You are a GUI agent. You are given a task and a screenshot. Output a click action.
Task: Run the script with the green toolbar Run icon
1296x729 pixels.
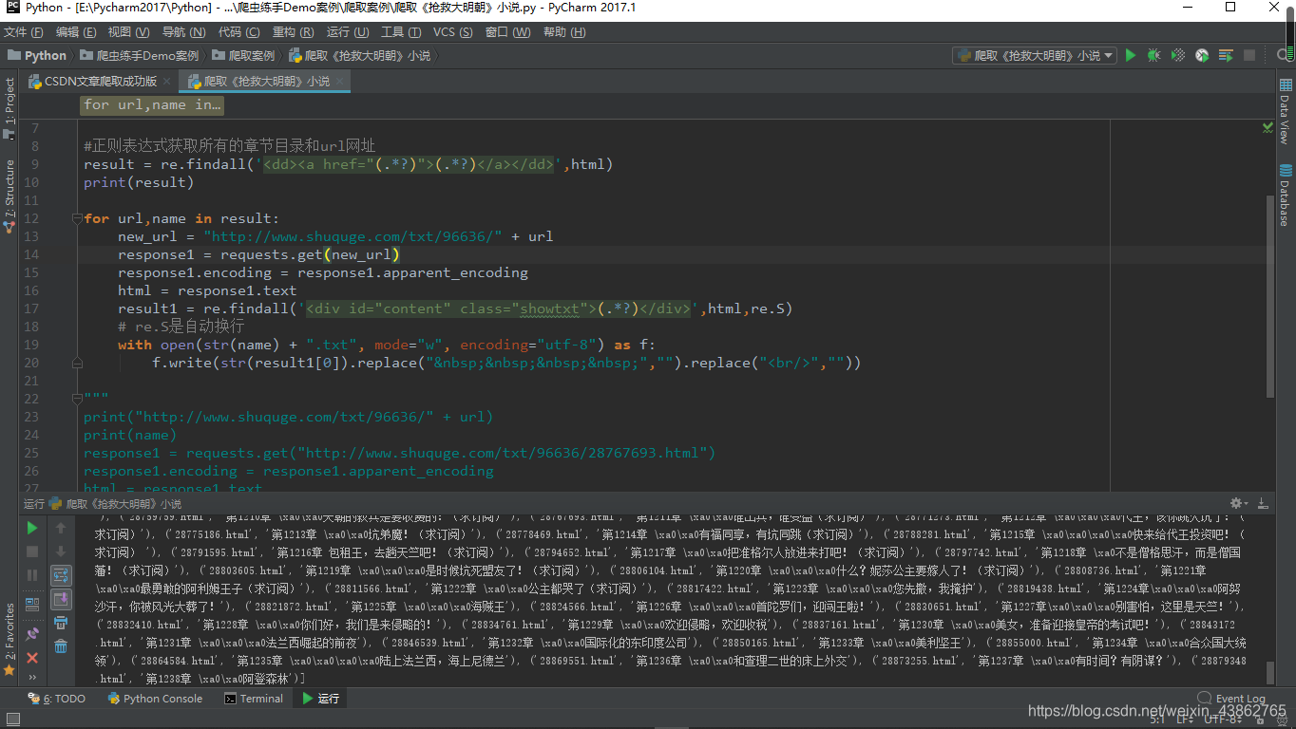1130,56
